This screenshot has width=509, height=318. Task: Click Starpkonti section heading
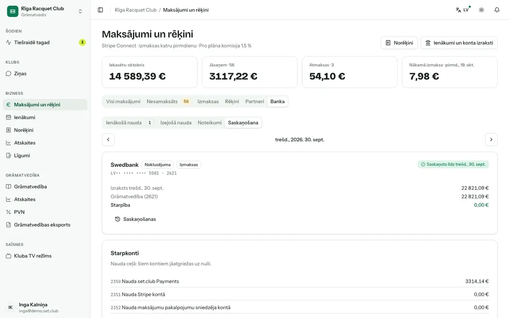(124, 253)
